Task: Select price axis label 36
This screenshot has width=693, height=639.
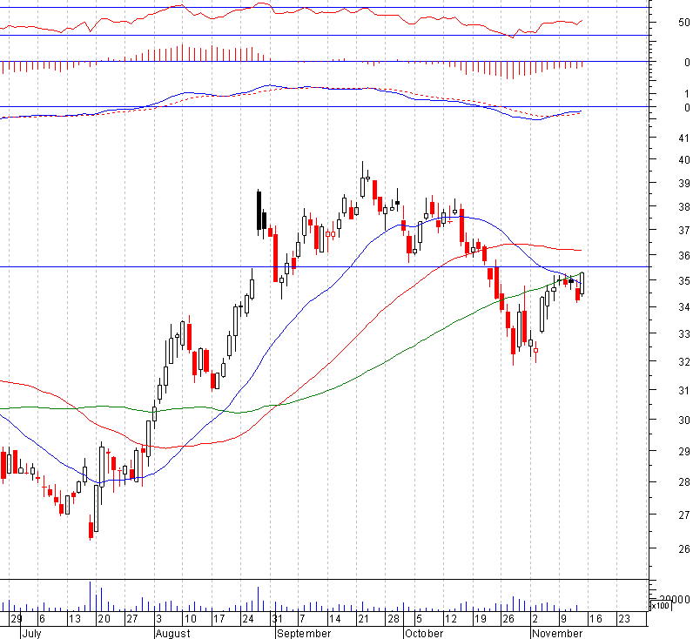Action: (x=684, y=255)
